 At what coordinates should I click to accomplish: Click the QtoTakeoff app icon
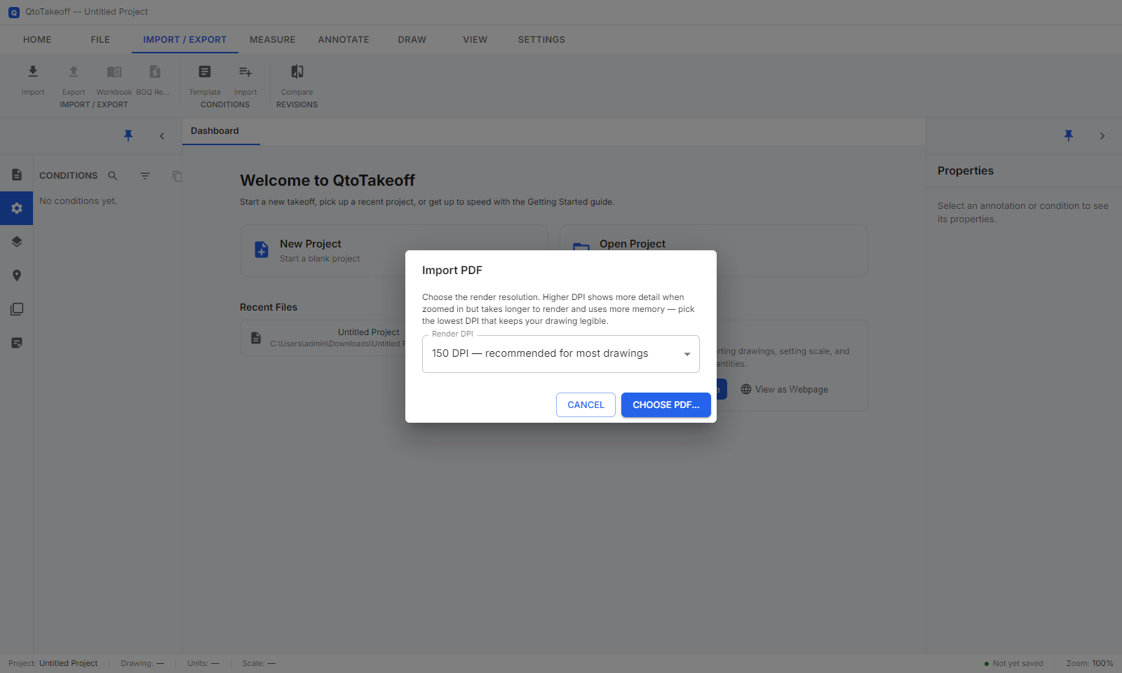click(x=14, y=12)
